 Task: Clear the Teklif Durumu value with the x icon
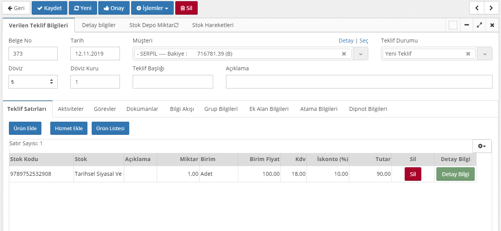click(x=468, y=54)
